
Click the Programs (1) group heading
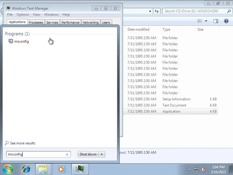[17, 34]
